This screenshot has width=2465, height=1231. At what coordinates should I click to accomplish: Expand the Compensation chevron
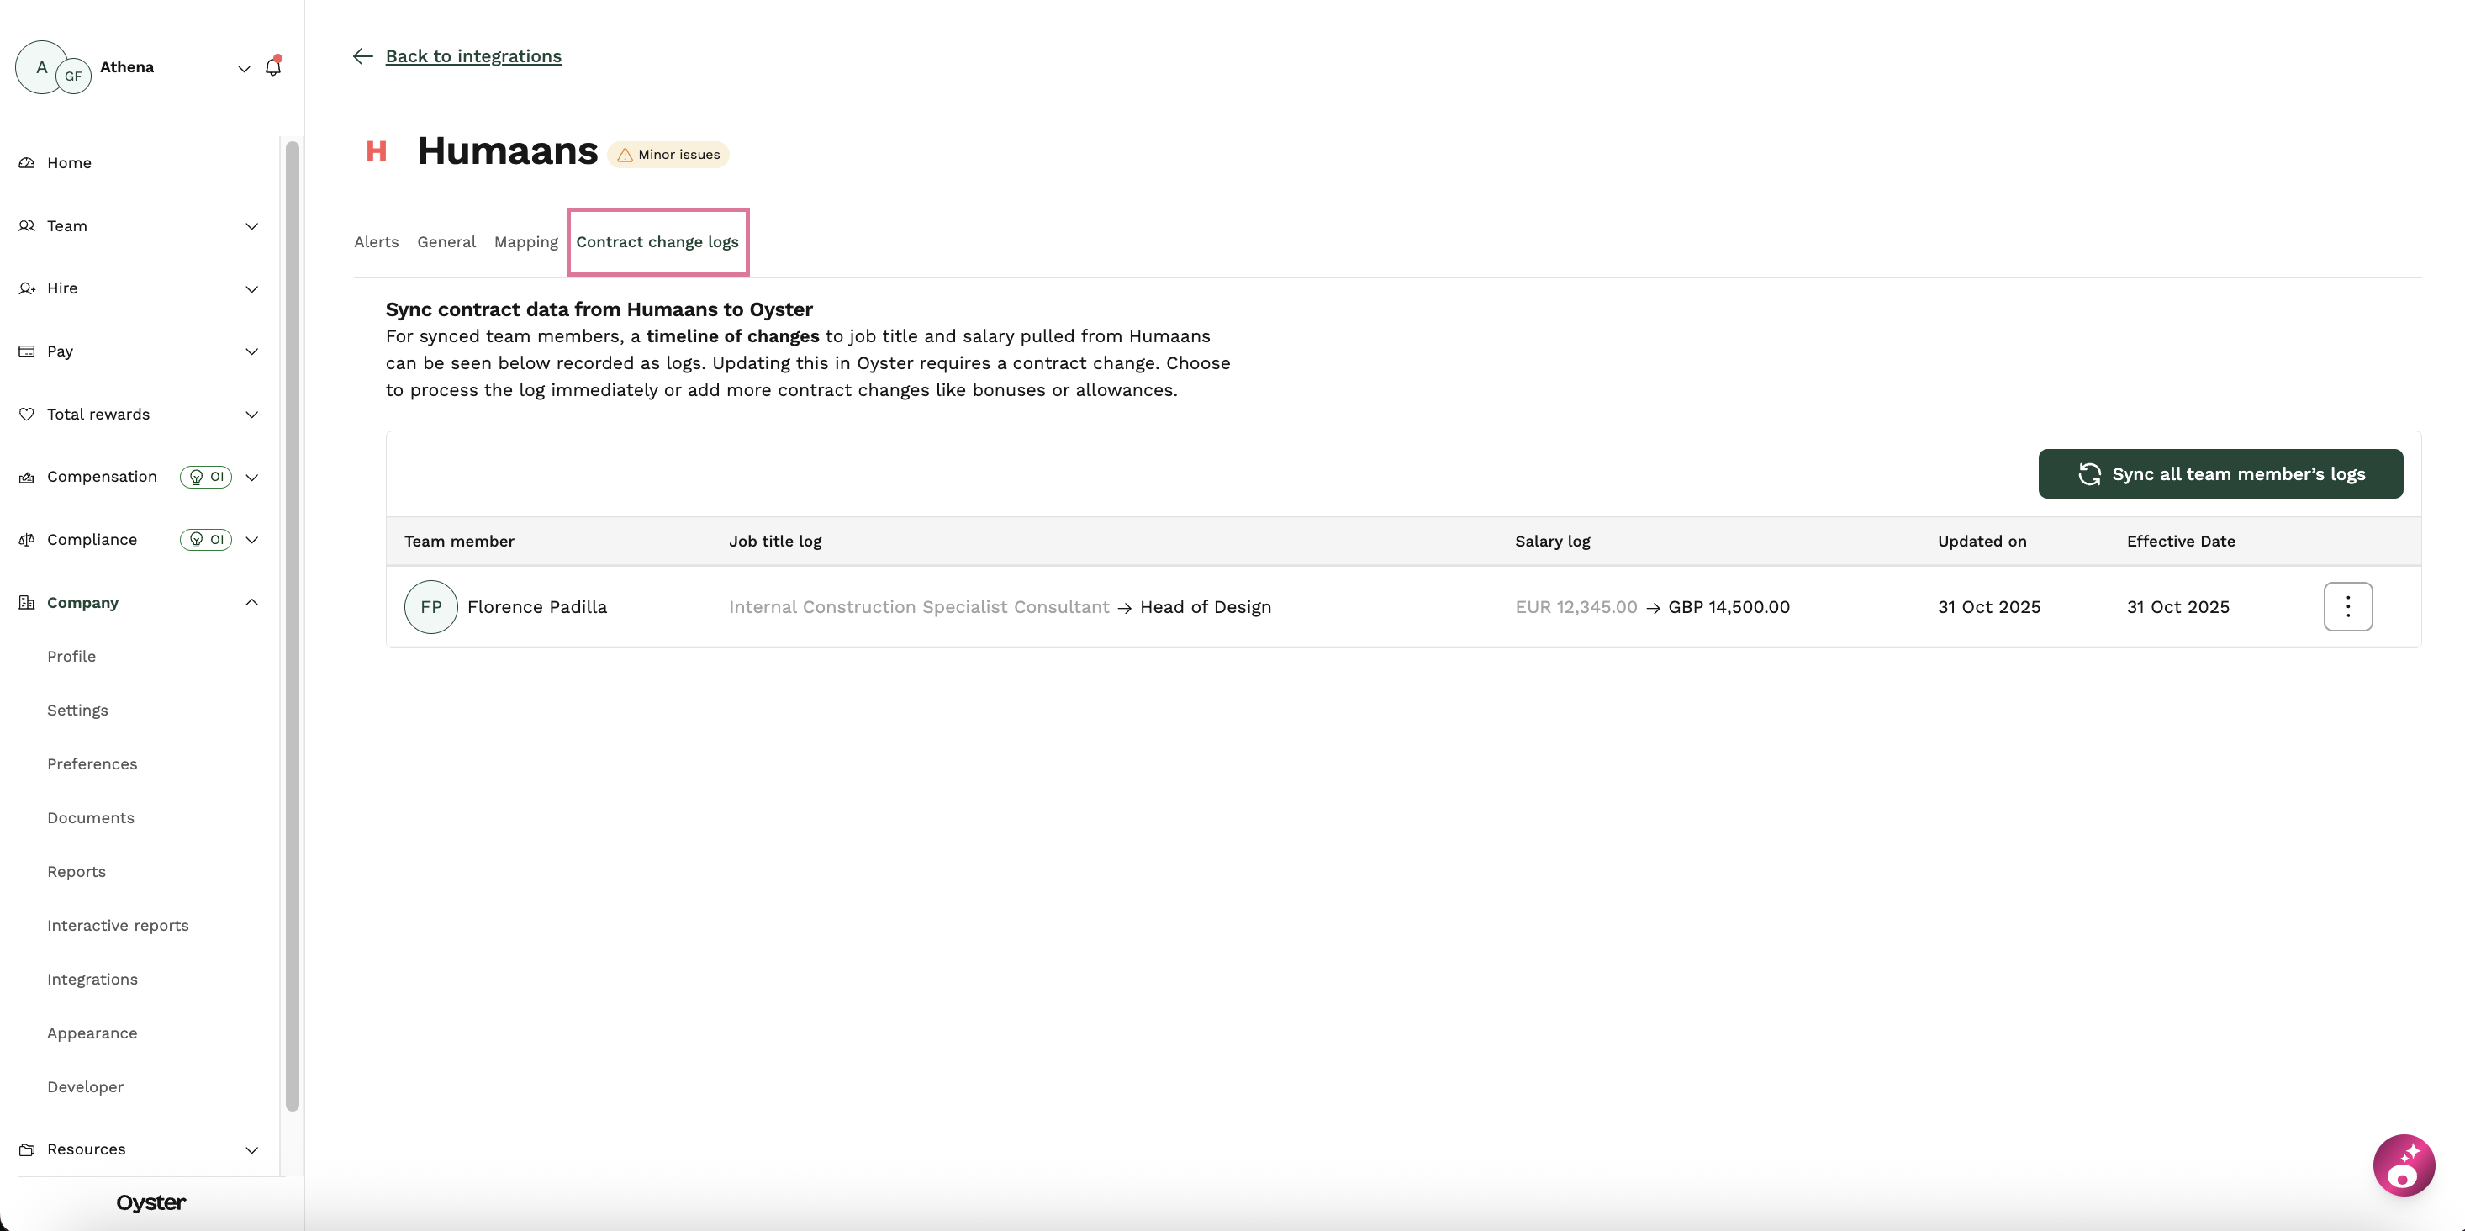pyautogui.click(x=251, y=477)
